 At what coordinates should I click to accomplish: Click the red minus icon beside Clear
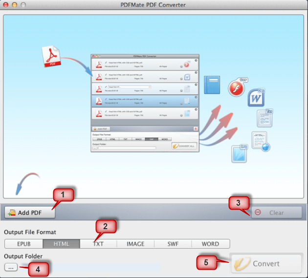click(x=258, y=212)
